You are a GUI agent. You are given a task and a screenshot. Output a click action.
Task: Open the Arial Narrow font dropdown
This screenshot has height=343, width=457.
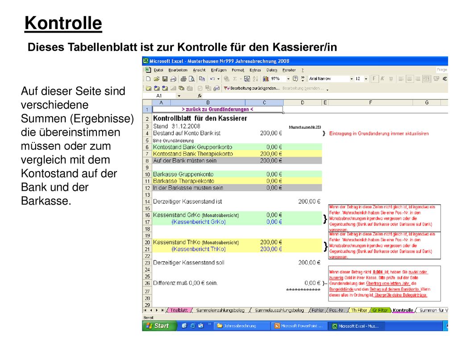(x=352, y=79)
